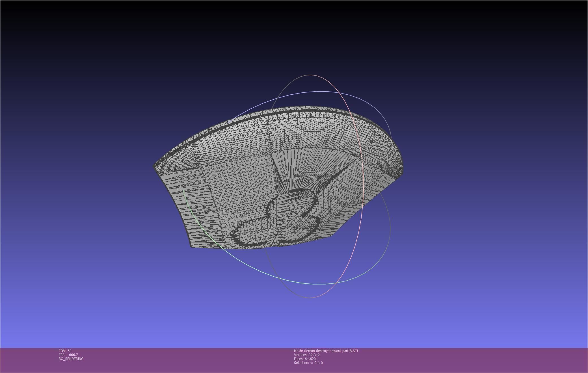Click the Selection: v: 0 f: 0 text
This screenshot has height=373, width=588.
[308, 363]
